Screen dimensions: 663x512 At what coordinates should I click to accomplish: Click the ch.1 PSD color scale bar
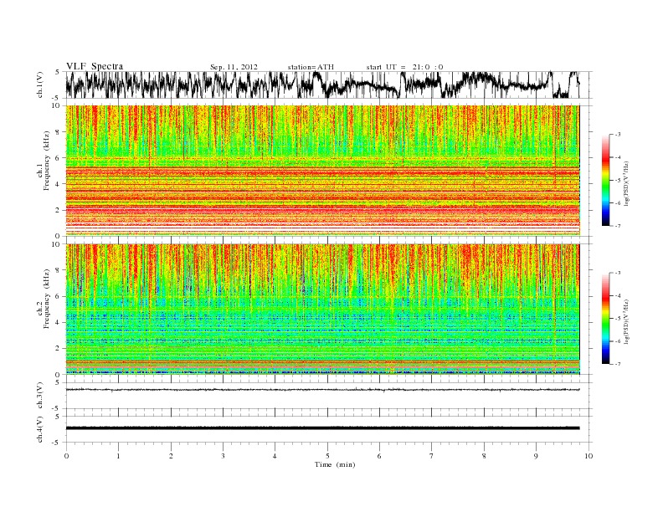(x=605, y=180)
